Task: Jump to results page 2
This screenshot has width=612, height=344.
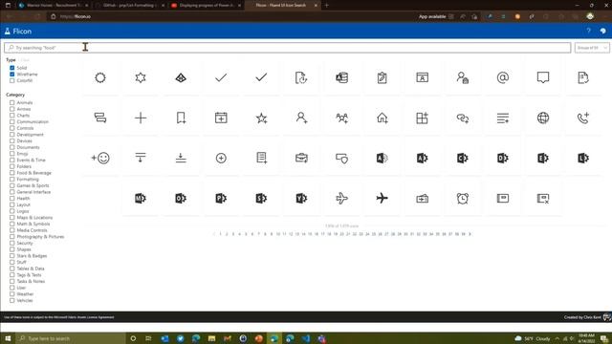Action: (x=227, y=234)
